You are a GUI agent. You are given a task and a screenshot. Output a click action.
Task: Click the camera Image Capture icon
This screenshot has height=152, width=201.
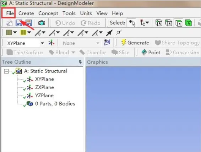tap(42, 23)
